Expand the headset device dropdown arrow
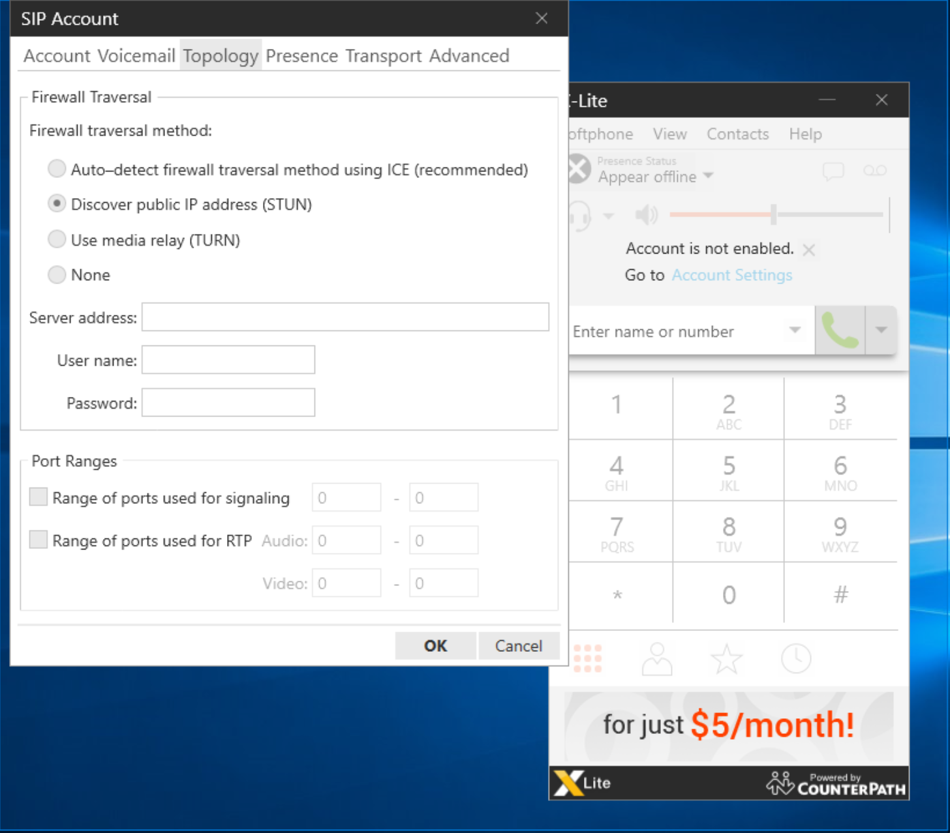950x833 pixels. click(608, 216)
